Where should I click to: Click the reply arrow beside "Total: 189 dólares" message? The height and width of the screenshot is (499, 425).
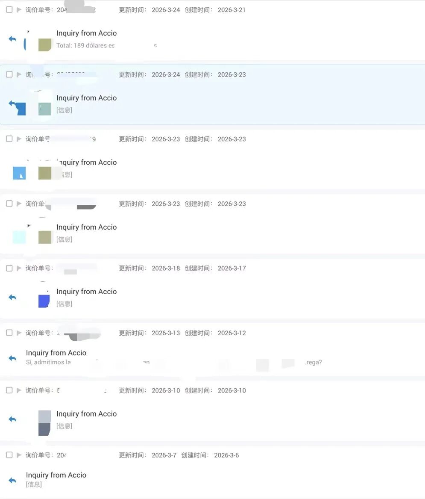tap(12, 39)
